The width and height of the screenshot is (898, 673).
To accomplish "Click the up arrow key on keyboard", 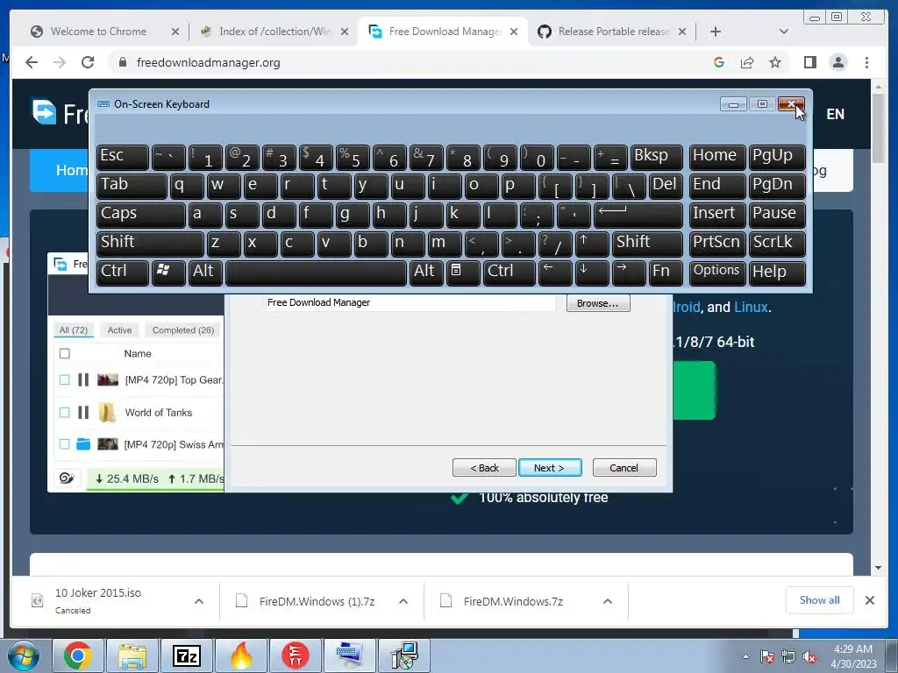I will pyautogui.click(x=592, y=244).
